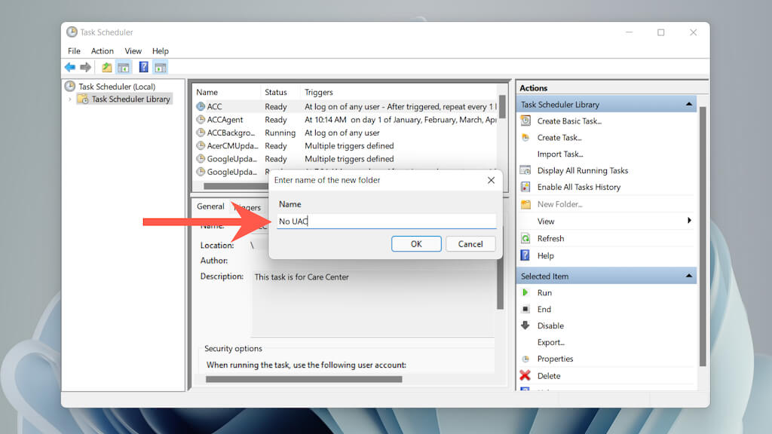Click the End stop icon
772x434 pixels.
coord(525,309)
